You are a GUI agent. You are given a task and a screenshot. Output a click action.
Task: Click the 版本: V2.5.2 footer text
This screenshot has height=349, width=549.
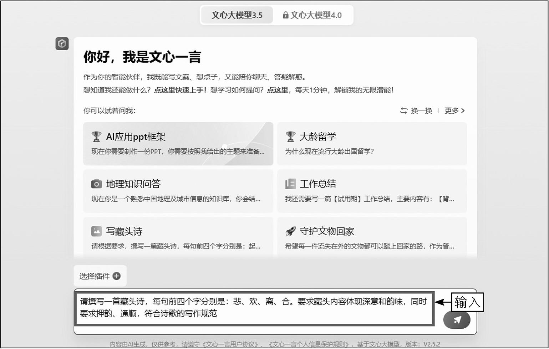tap(422, 344)
